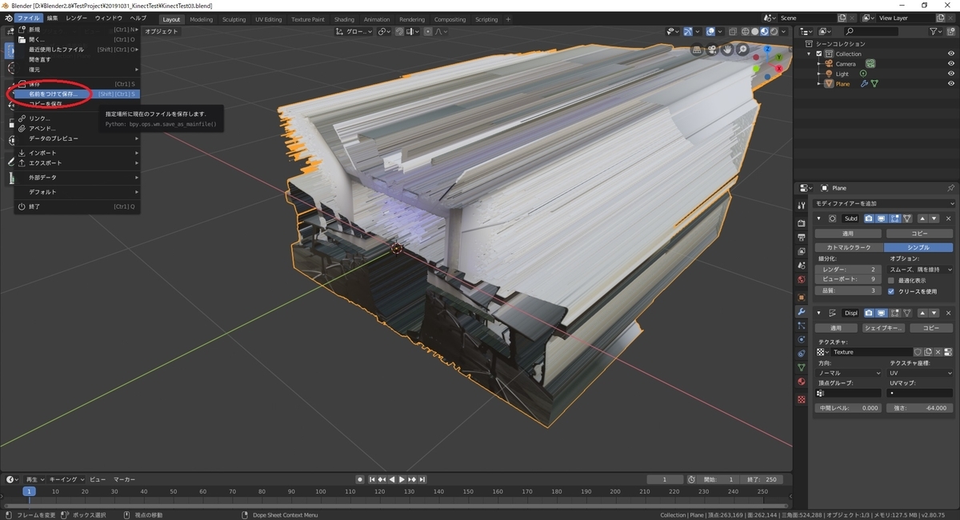Viewport: 960px width, 520px height.
Task: Open the エクスポート submenu
Action: (77, 162)
